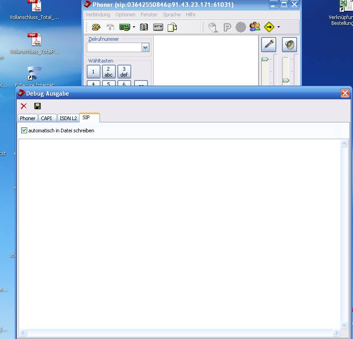Screen dimensions: 353x339
Task: Click the green network card icon
Action: [x=124, y=27]
